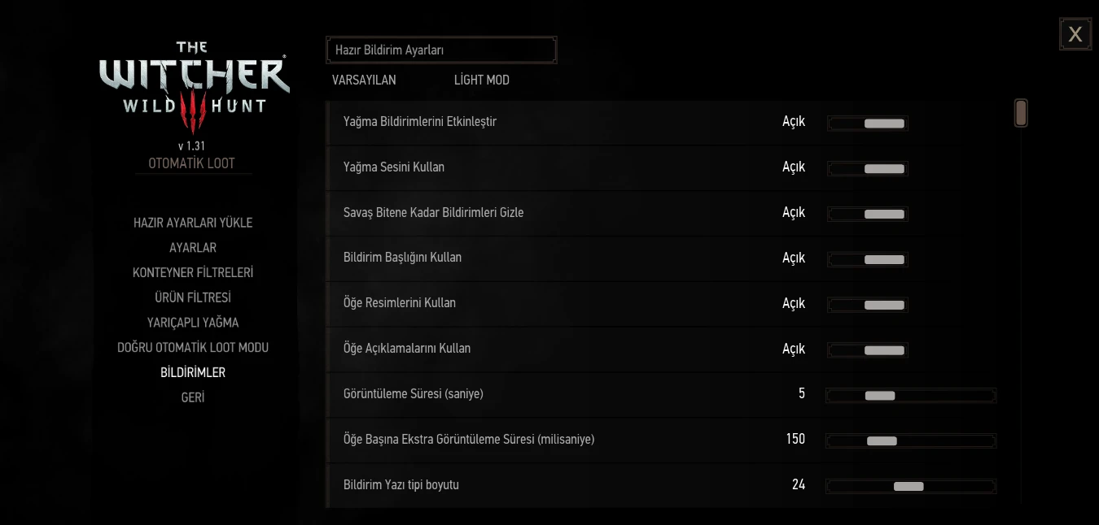
Task: Select the LİGHT MOD preset
Action: 482,80
